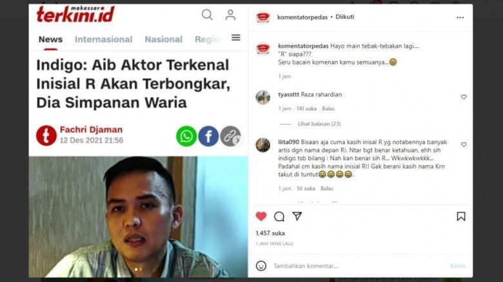Image resolution: width=503 pixels, height=282 pixels.
Task: Share the article via Facebook icon
Action: 208,136
